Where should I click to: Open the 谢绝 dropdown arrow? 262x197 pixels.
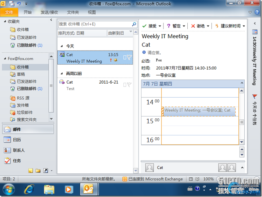click(208, 26)
